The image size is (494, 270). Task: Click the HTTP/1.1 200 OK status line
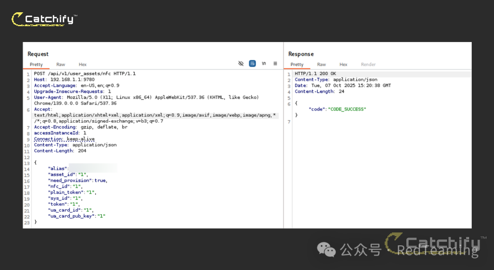315,74
